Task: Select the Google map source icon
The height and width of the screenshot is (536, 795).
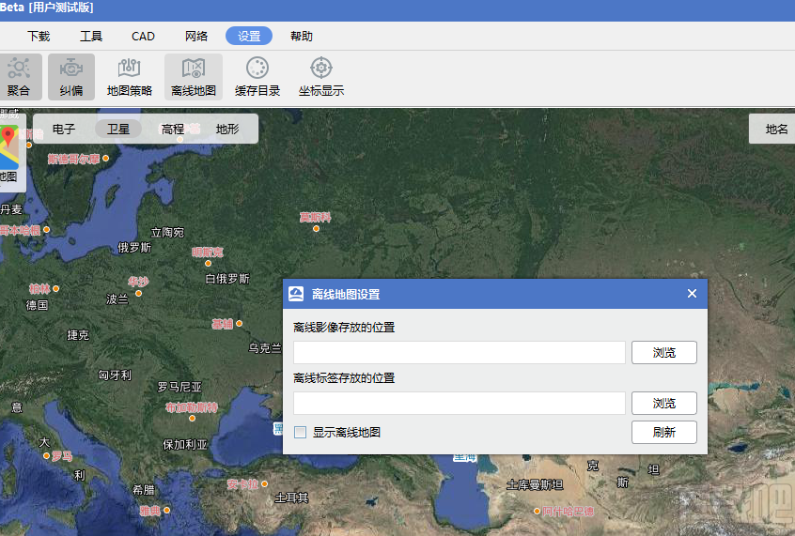Action: point(8,147)
